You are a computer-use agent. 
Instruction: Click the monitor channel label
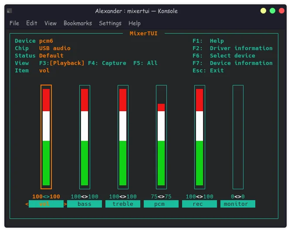point(238,204)
